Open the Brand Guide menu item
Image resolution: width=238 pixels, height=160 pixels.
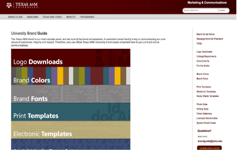tap(16, 17)
